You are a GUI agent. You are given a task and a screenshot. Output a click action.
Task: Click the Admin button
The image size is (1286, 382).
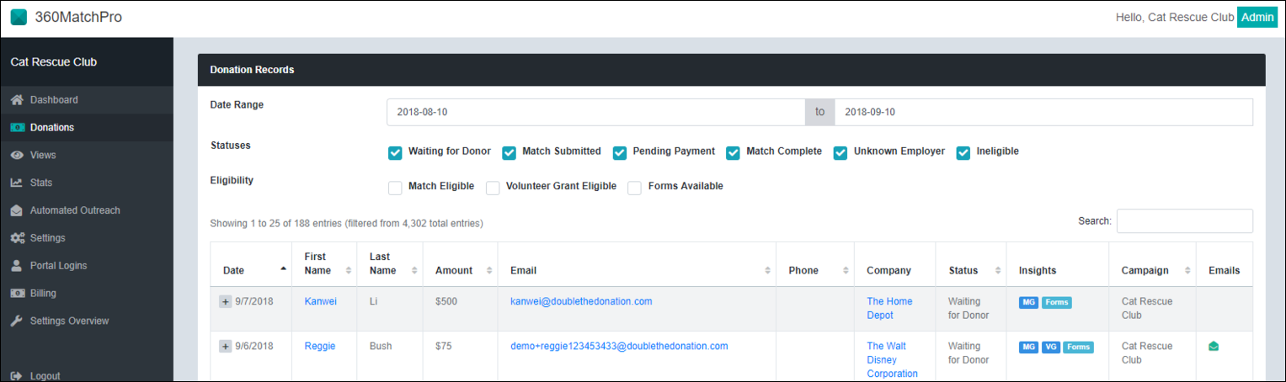click(x=1257, y=18)
